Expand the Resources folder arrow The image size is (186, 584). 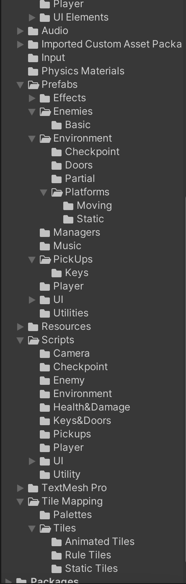(21, 327)
